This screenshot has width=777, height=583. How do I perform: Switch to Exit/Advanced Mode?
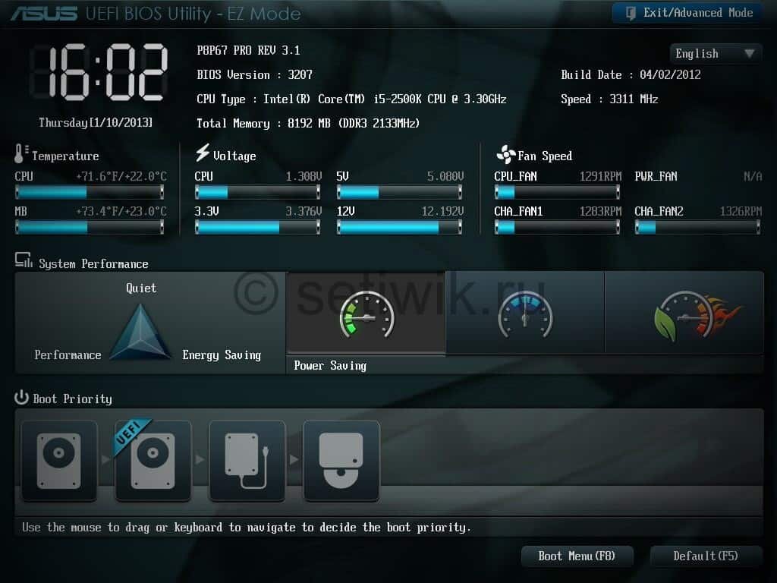685,12
